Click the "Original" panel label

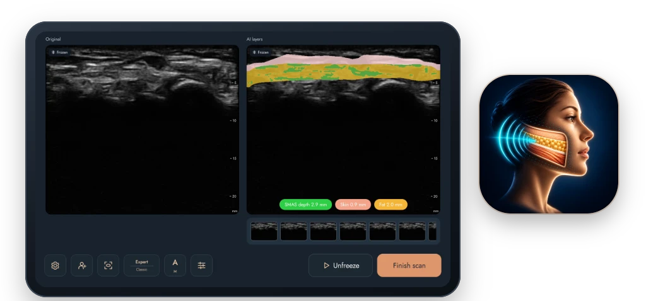(53, 39)
